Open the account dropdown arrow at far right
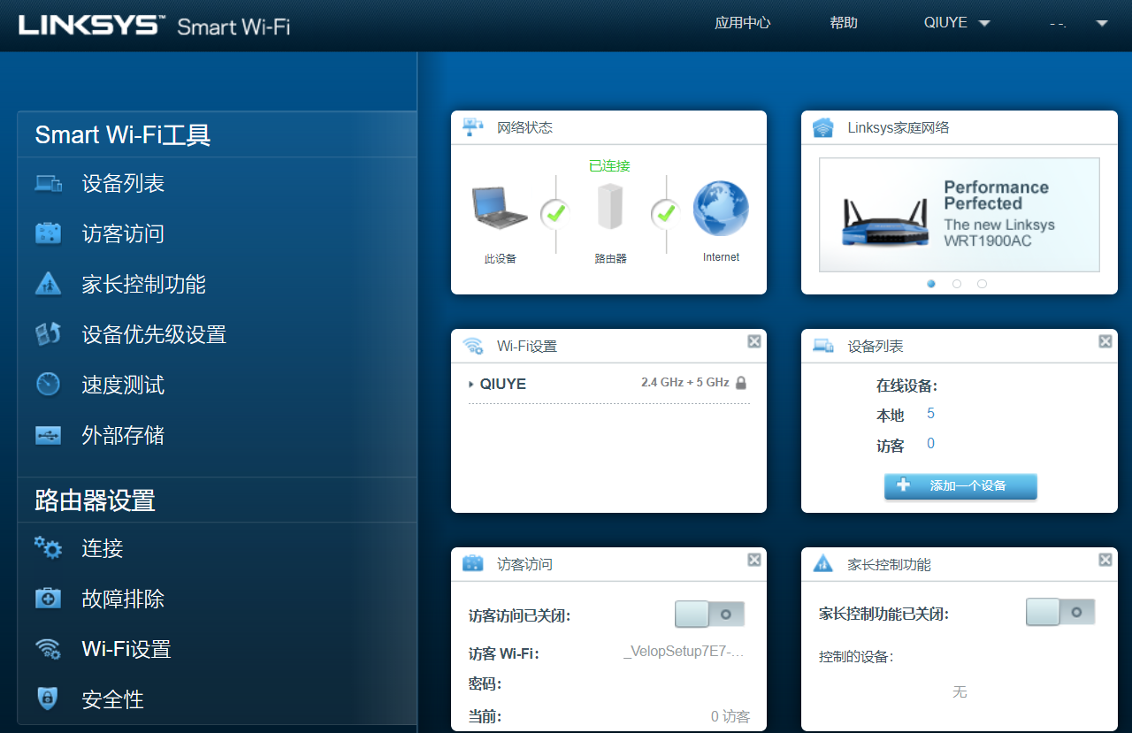 1102,23
